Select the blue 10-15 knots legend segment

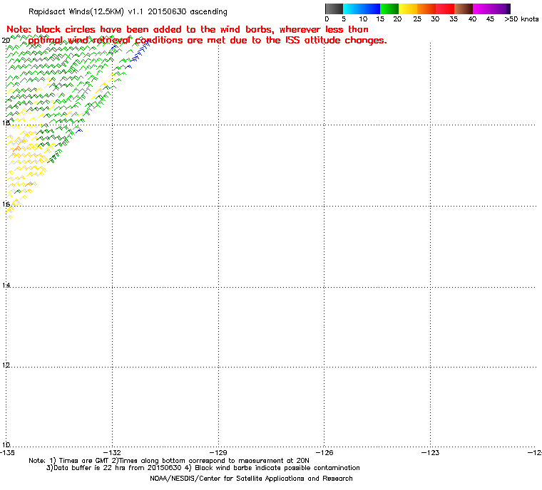[x=371, y=9]
